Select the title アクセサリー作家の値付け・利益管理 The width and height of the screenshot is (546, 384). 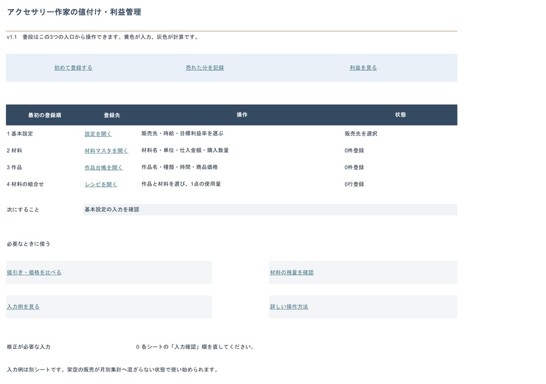[x=74, y=12]
